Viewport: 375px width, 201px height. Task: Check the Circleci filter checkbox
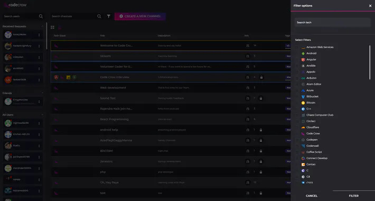(297, 121)
